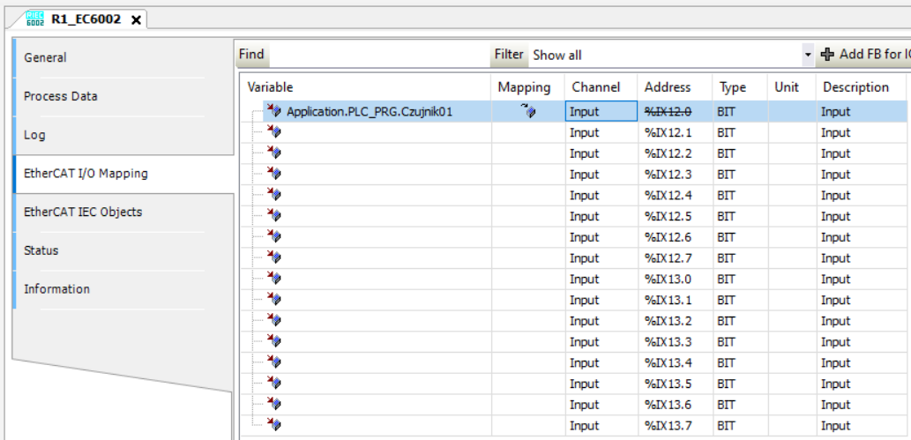Screen dimensions: 911x440
Task: Open the Log tab
Action: pos(34,135)
